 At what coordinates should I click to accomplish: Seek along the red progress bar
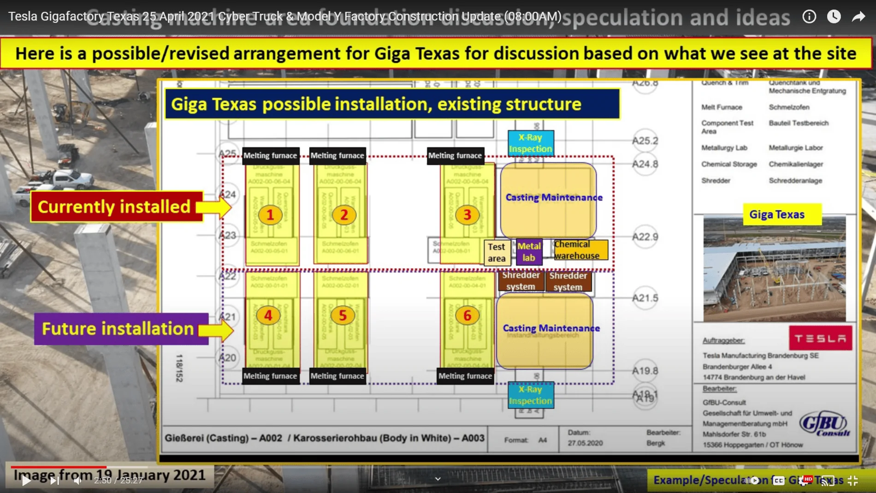tap(58, 467)
